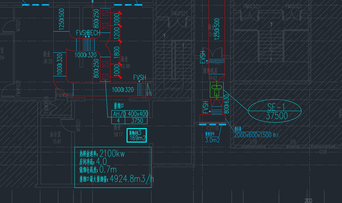
Task: Click the SE-1 37500 ellipse tag
Action: point(275,111)
